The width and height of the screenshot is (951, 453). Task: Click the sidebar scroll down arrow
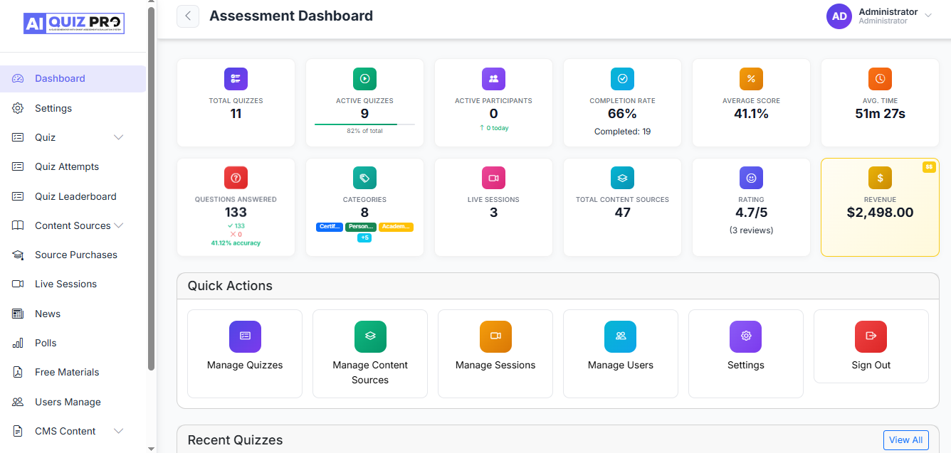[x=151, y=449]
